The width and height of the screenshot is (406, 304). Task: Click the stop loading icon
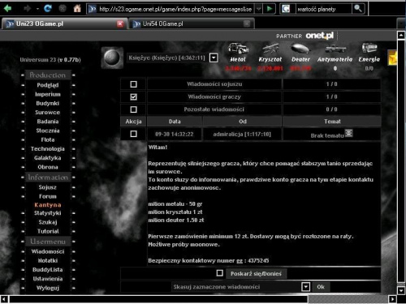click(63, 9)
